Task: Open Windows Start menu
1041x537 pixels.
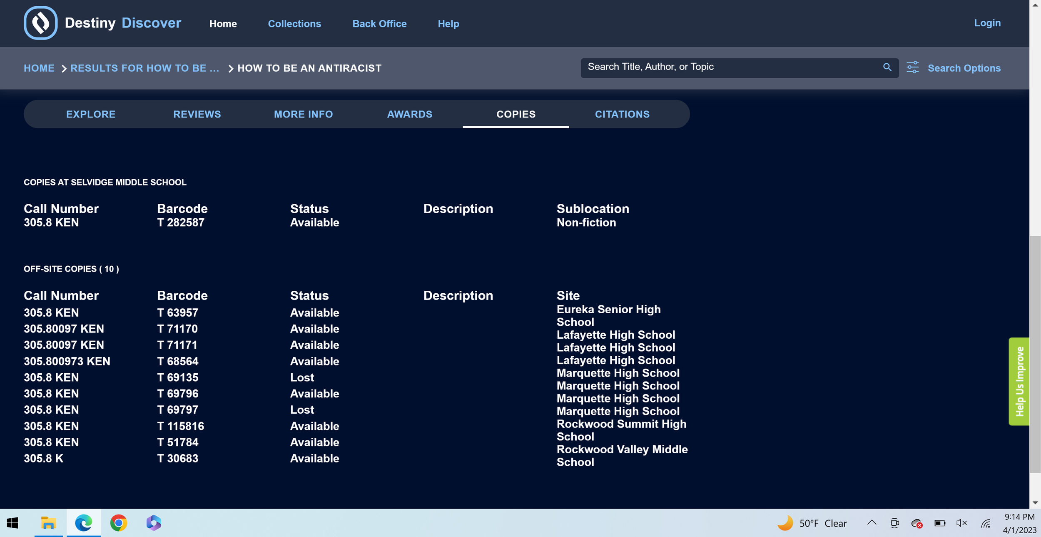Action: (12, 523)
